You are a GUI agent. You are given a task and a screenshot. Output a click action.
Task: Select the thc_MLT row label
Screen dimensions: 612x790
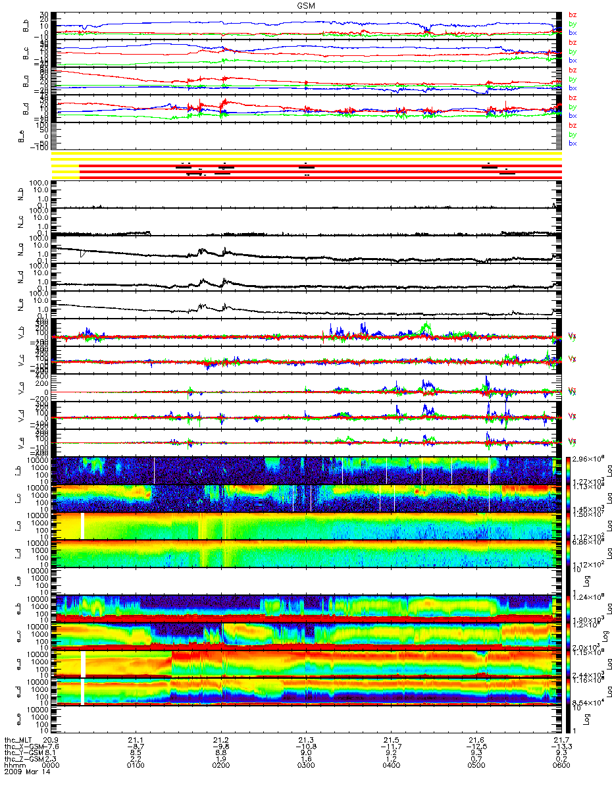(x=16, y=739)
